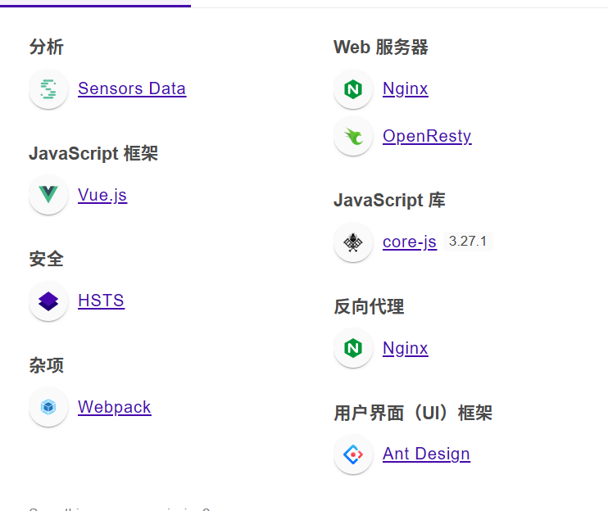Screen dimensions: 608x511
Task: Click the JavaScript 框架 category heading
Action: click(x=93, y=153)
